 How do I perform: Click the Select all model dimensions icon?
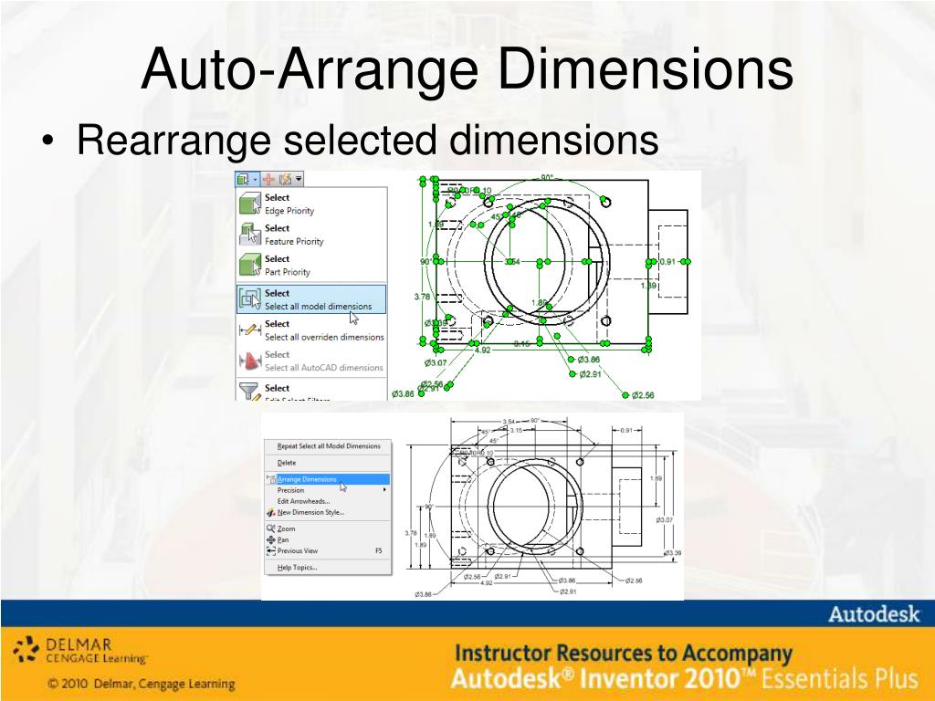(250, 298)
